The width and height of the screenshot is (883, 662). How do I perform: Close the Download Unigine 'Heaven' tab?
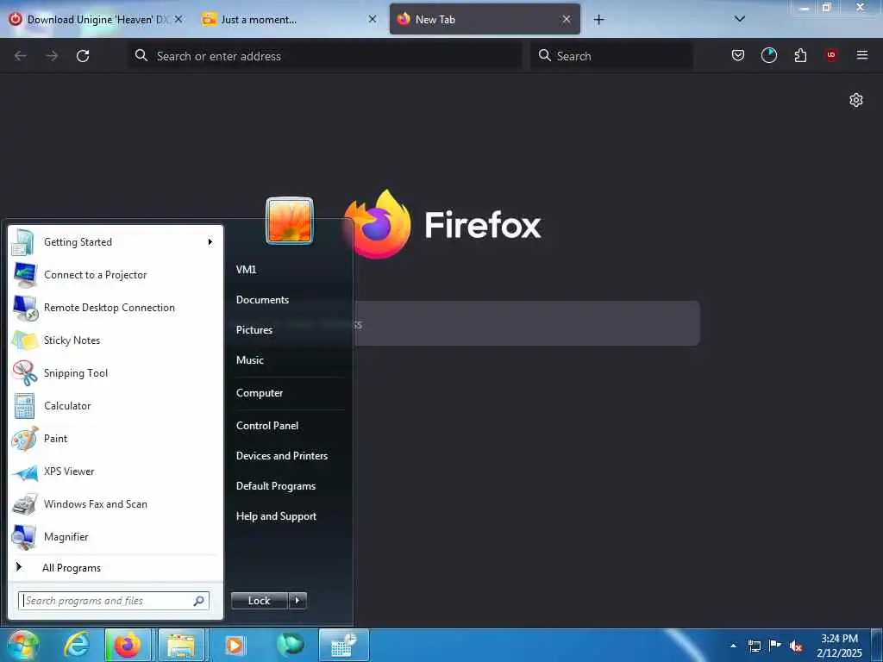[178, 19]
